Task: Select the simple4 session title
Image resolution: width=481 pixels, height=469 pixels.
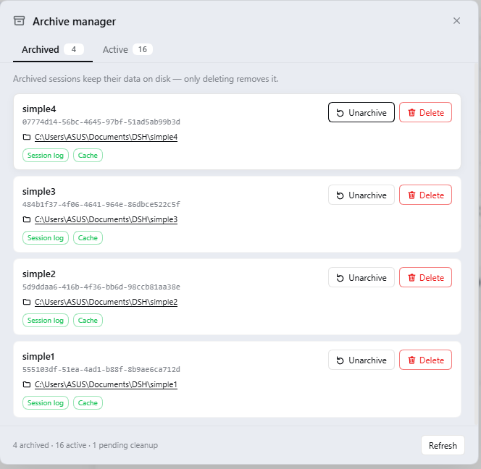Action: (39, 109)
